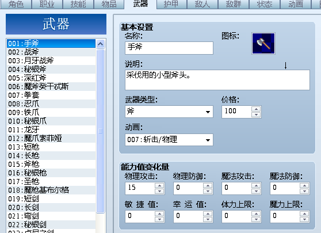321x233 pixels.
Task: Select weapon 007:拳套
Action: click(51, 95)
